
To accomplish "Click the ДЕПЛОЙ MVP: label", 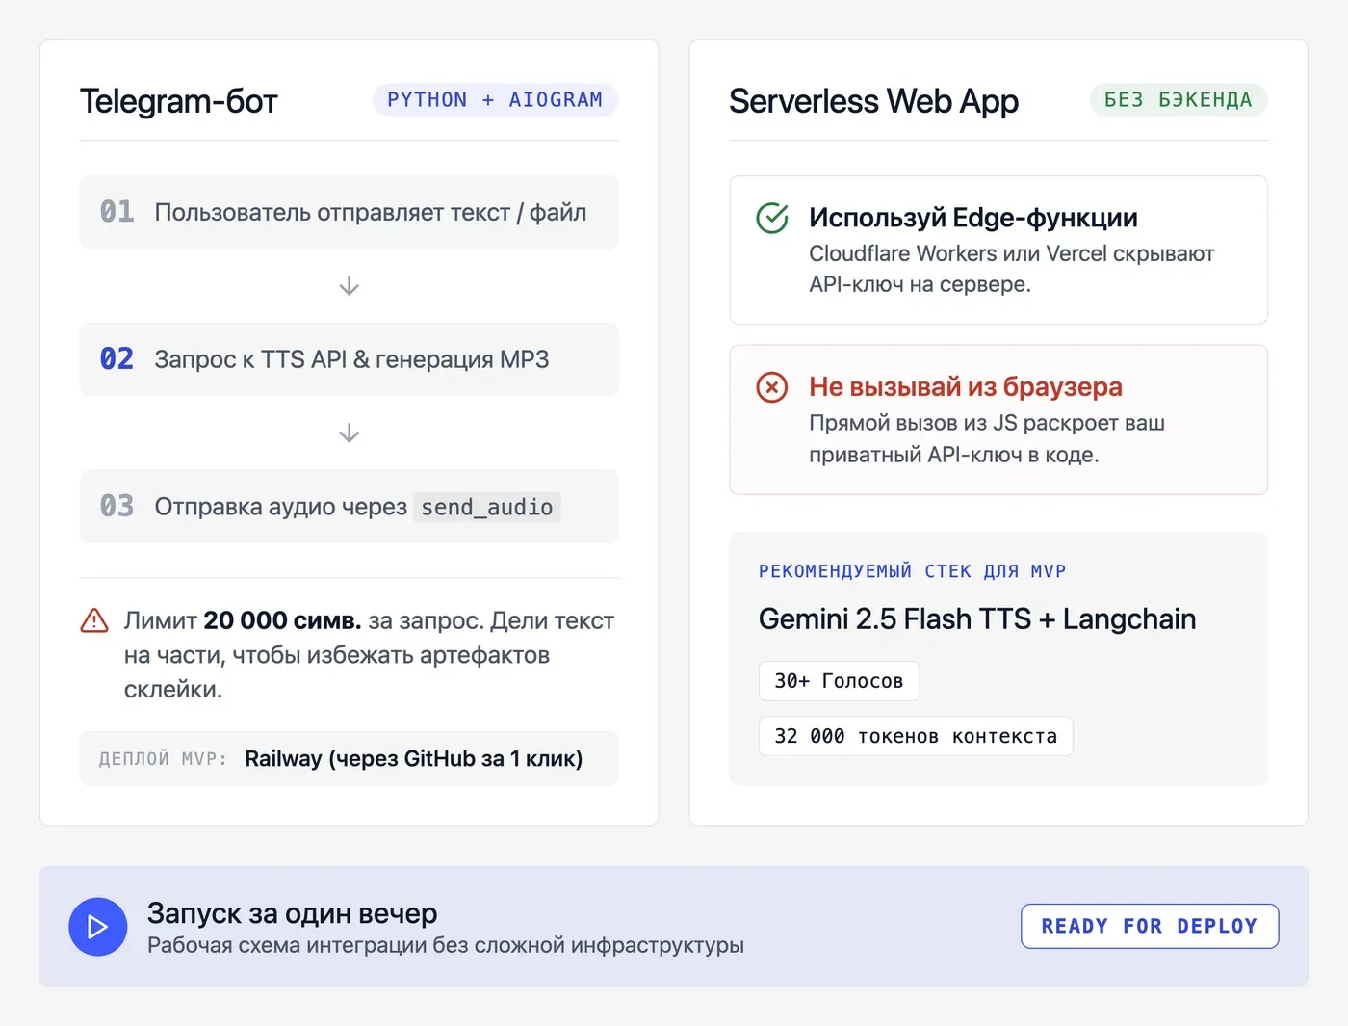I will point(163,759).
